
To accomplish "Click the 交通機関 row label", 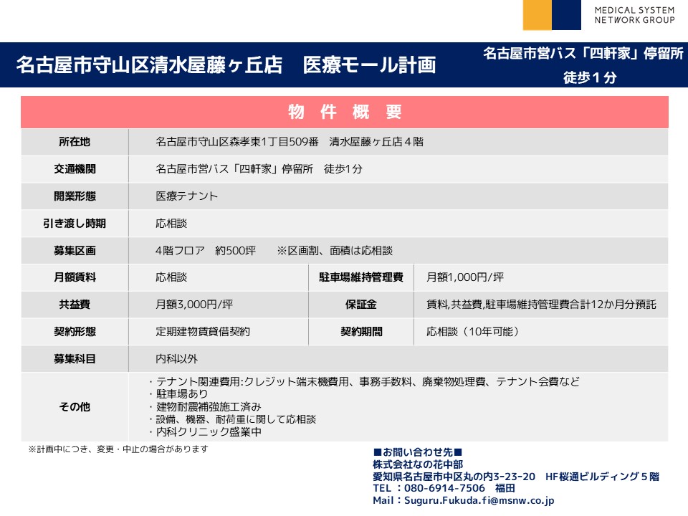I will point(75,169).
